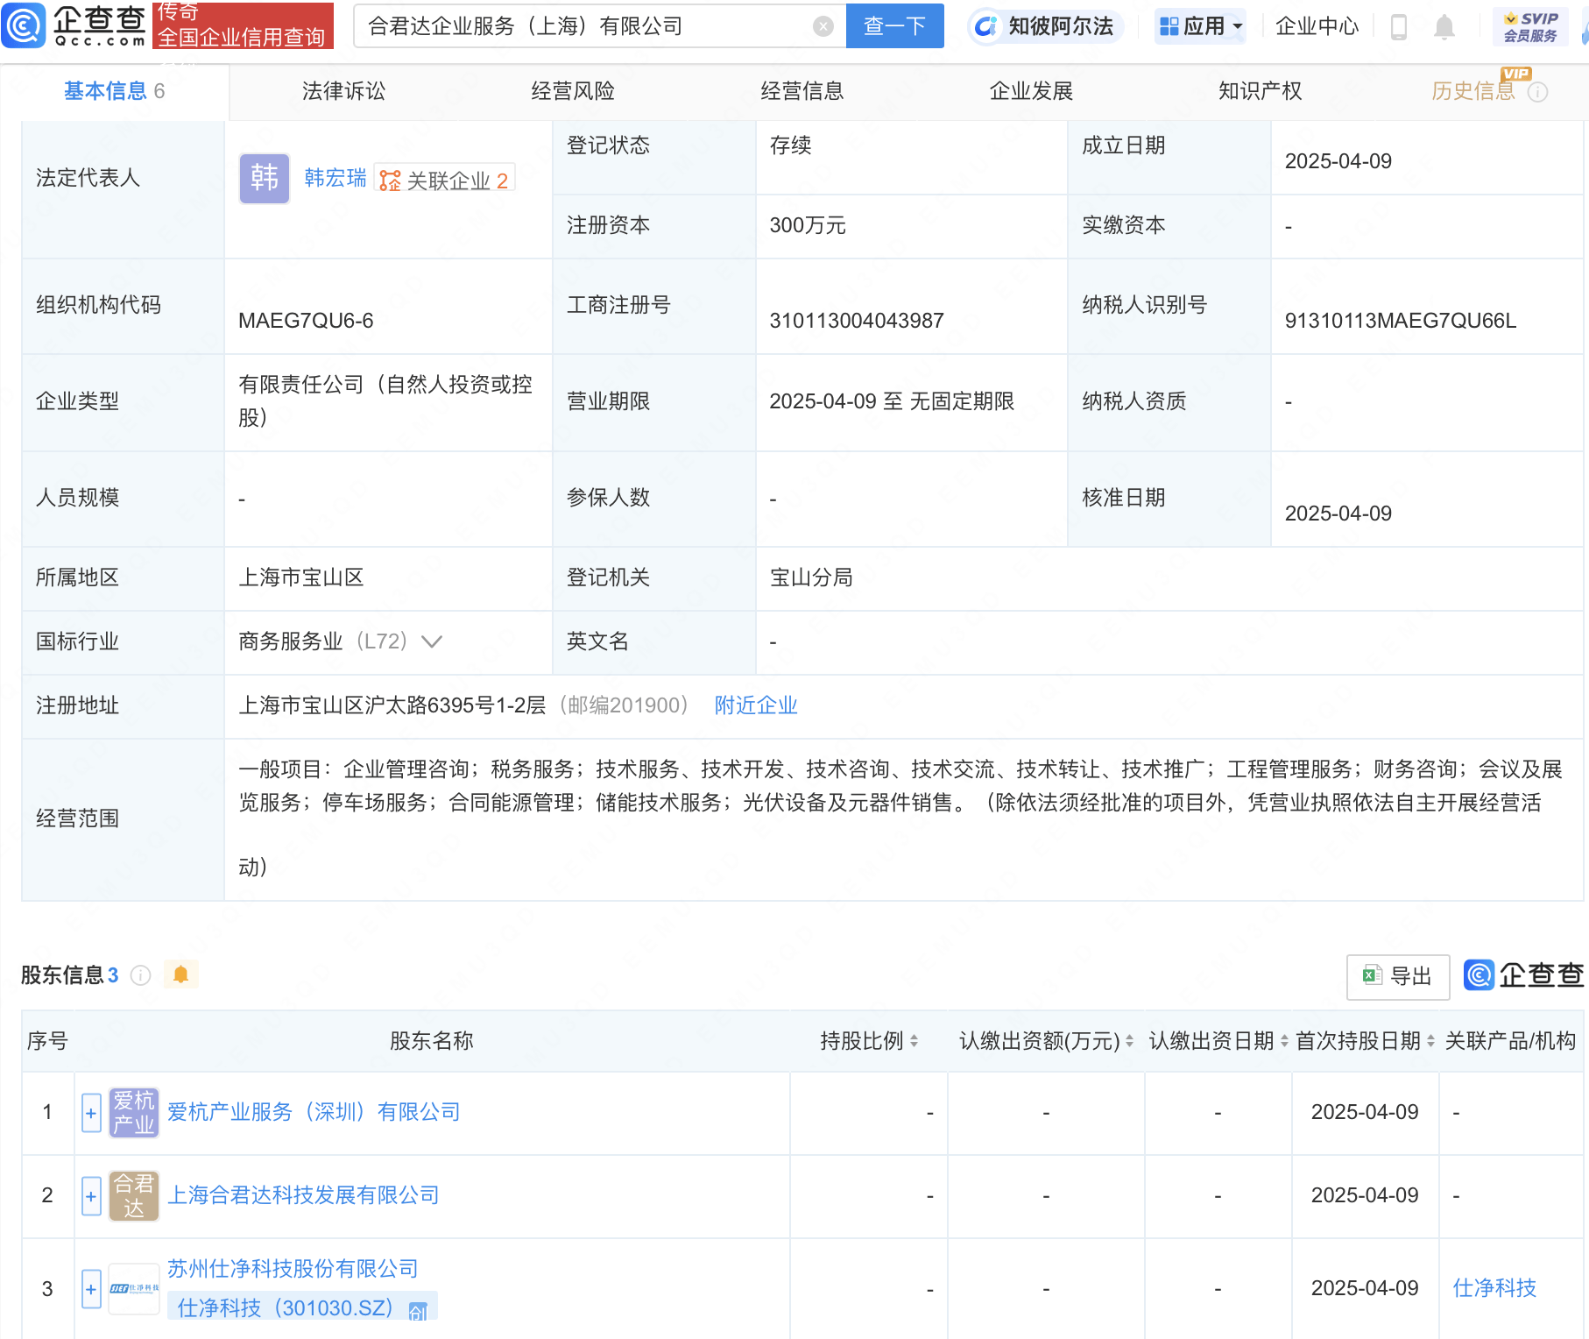Click 合君达 logo thumbnail
Image resolution: width=1589 pixels, height=1339 pixels.
pos(134,1196)
